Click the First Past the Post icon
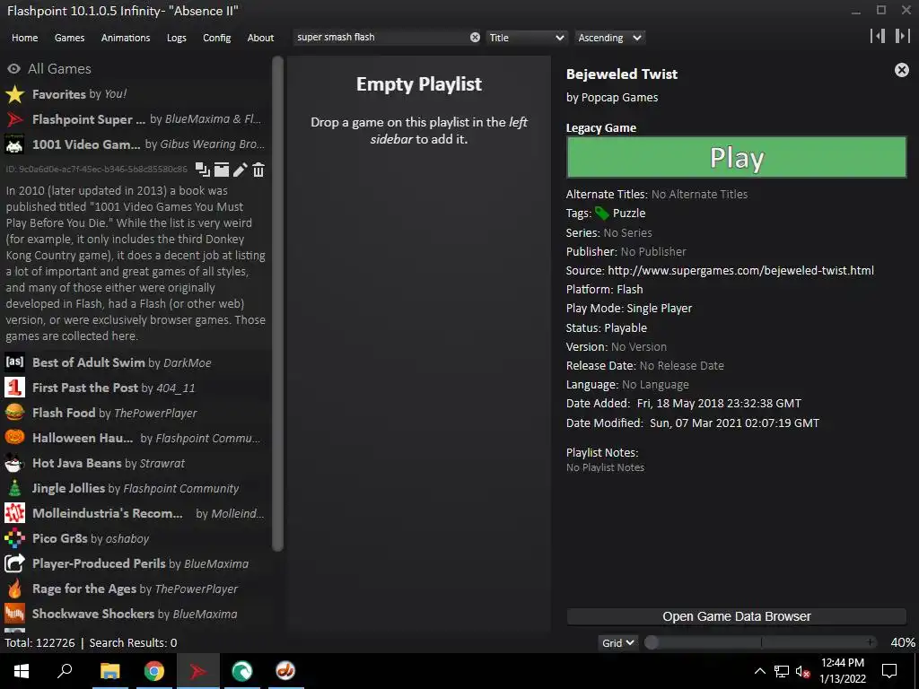 pyautogui.click(x=14, y=388)
